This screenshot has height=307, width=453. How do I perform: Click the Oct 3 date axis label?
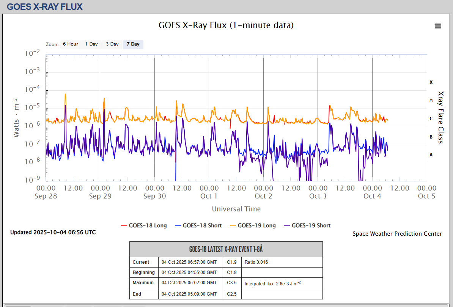point(318,196)
